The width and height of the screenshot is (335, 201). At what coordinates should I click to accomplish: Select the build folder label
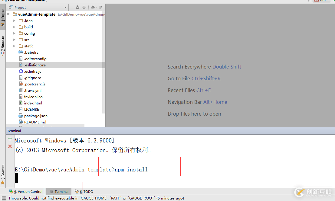click(x=28, y=27)
